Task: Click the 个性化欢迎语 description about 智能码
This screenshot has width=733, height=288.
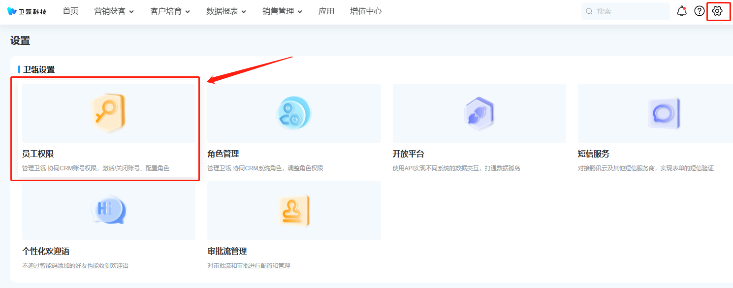Action: (75, 266)
